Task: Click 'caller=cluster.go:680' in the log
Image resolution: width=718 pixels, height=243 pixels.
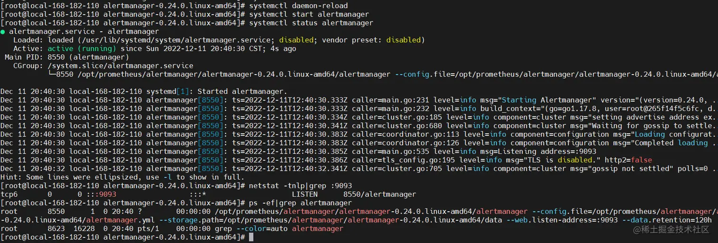Action: [x=397, y=125]
